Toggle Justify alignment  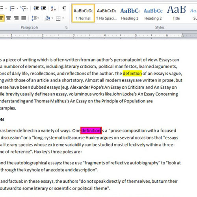[x=24, y=18]
